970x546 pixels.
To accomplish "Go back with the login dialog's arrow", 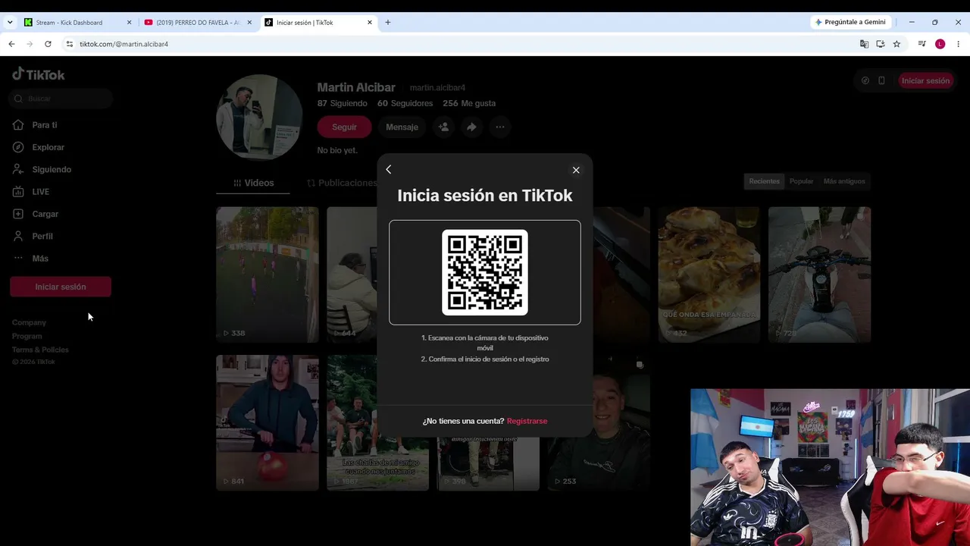I will 389,170.
